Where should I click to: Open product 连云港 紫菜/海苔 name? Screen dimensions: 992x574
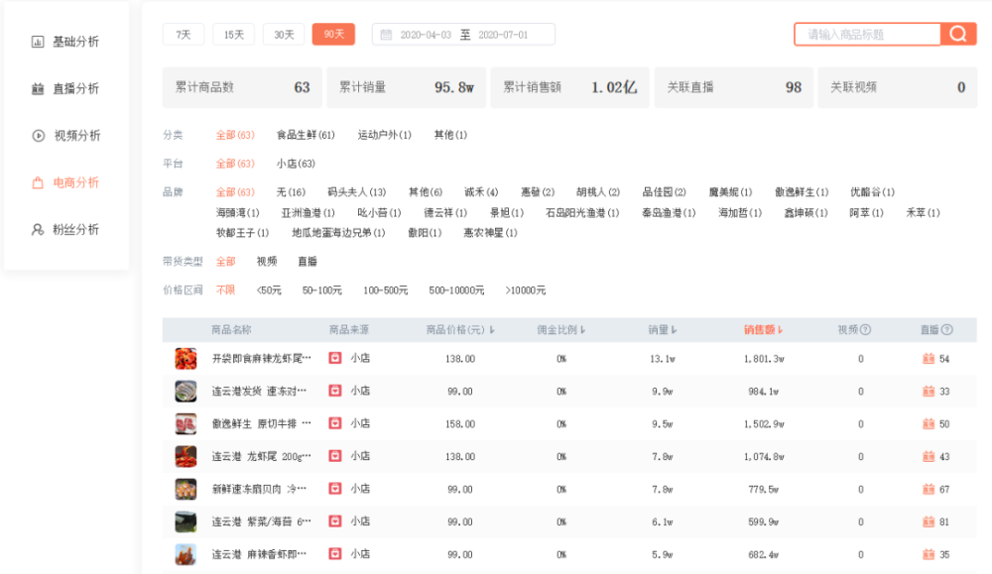point(261,521)
